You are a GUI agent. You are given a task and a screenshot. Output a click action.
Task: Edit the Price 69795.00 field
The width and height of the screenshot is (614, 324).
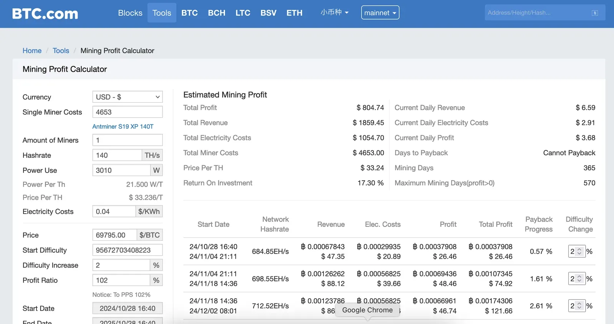click(115, 235)
